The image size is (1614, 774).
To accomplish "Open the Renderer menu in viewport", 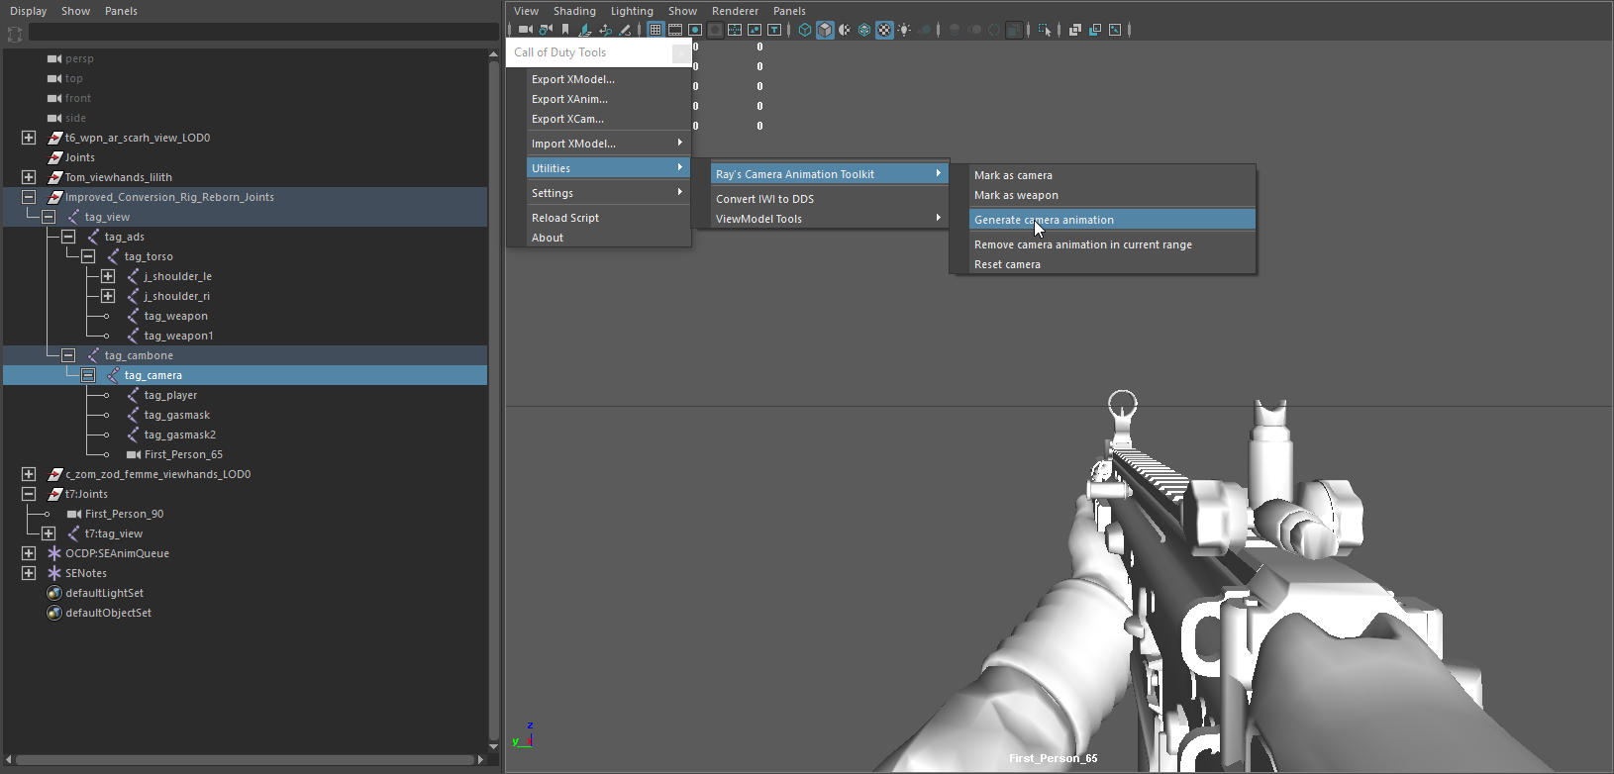I will tap(735, 11).
